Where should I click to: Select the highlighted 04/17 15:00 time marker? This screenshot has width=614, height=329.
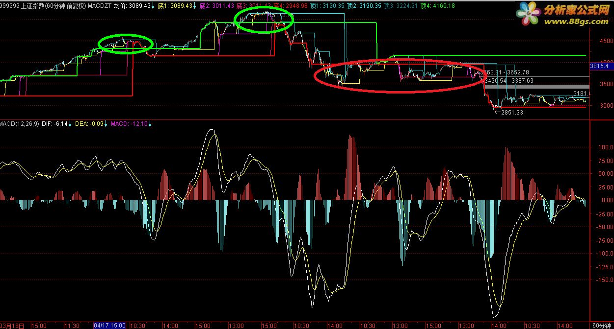(x=110, y=325)
